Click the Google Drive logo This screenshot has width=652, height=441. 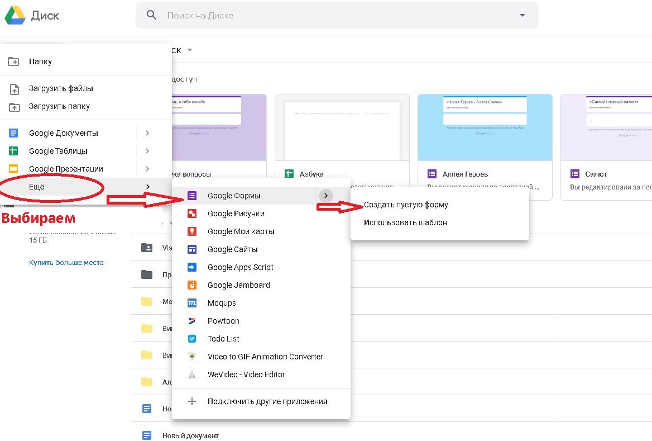pyautogui.click(x=15, y=16)
